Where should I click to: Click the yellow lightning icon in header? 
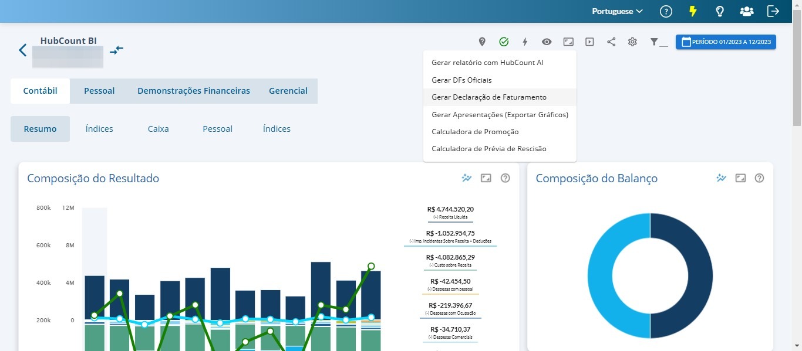(693, 11)
